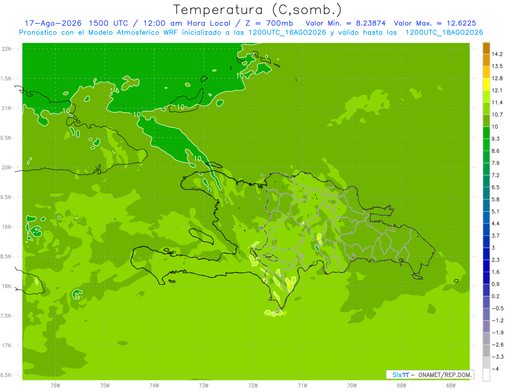Screen dimensions: 506x391
Task: Click the title "Temperatura (C,somb.)"
Action: pos(257,10)
